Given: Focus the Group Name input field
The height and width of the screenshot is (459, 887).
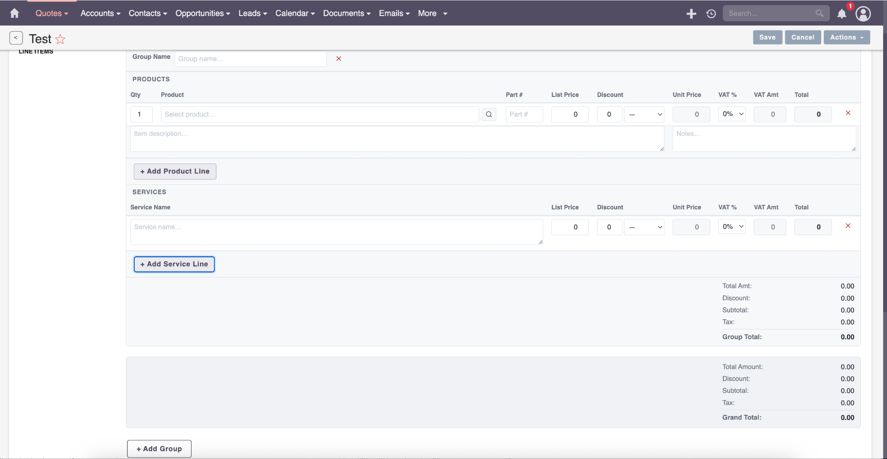Looking at the screenshot, I should (250, 59).
